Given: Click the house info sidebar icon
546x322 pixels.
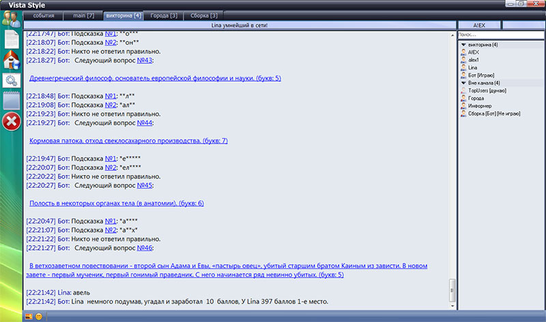Looking at the screenshot, I should tap(12, 60).
